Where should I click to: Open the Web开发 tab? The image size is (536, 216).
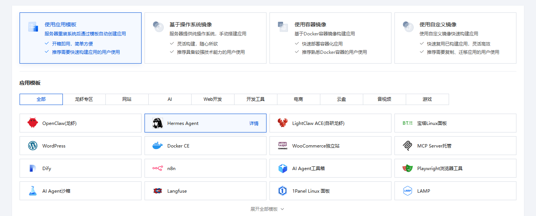213,99
